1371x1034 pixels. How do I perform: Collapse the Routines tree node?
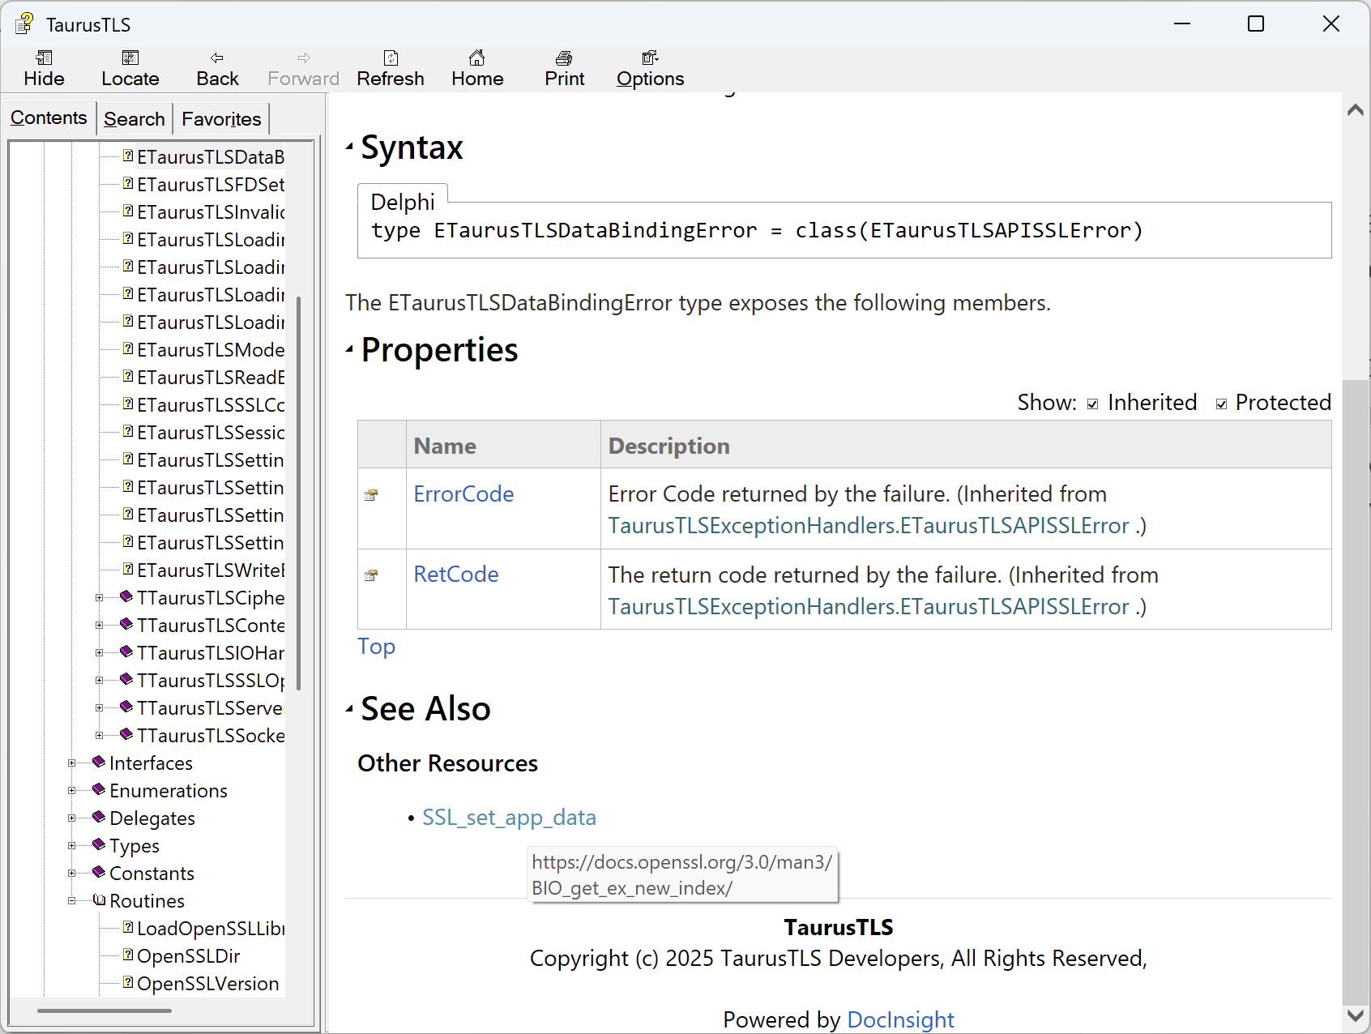pos(72,901)
